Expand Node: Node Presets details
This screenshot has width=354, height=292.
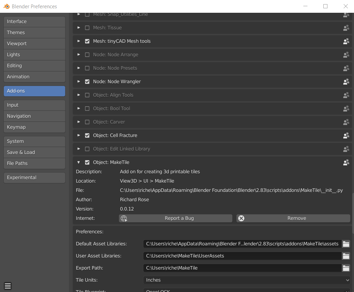click(79, 68)
